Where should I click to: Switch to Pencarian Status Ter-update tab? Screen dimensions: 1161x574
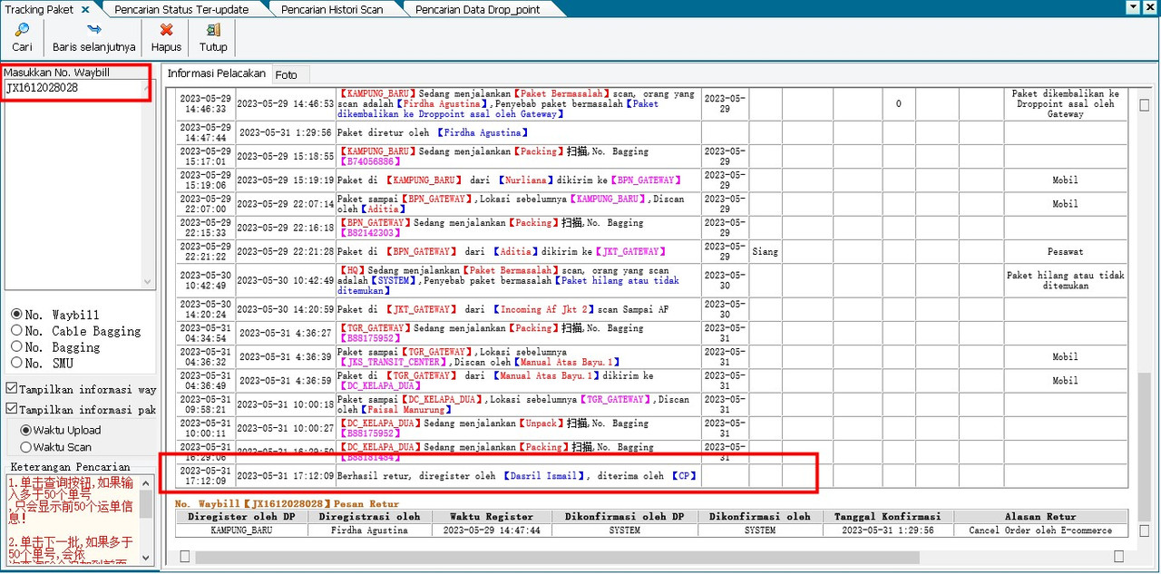(181, 9)
